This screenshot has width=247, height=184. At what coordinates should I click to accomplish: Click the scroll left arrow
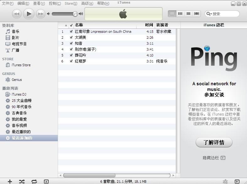pyautogui.click(x=60, y=175)
